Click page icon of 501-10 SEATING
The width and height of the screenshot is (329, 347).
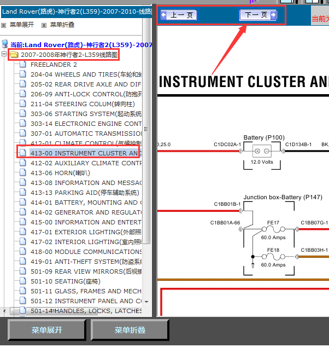(x=23, y=281)
